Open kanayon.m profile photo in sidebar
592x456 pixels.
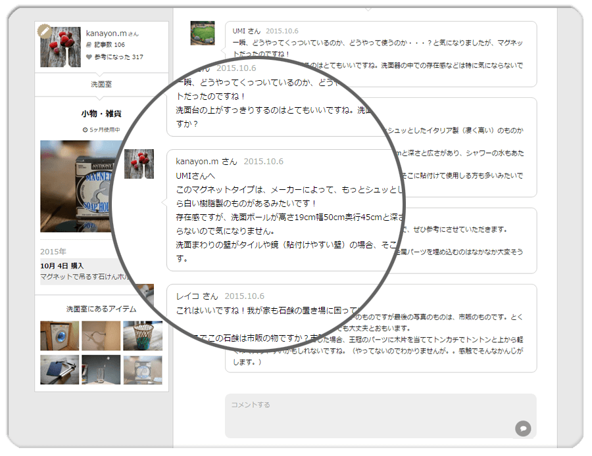(61, 47)
